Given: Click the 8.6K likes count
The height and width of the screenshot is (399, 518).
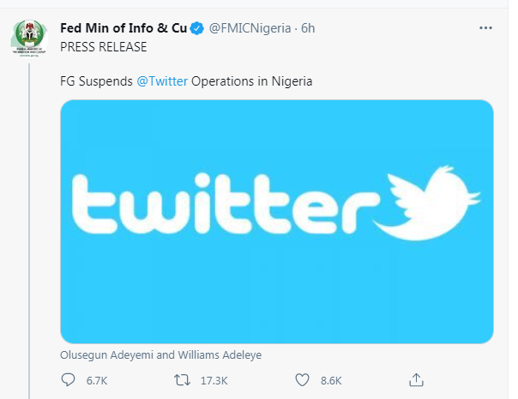Looking at the screenshot, I should pos(331,381).
